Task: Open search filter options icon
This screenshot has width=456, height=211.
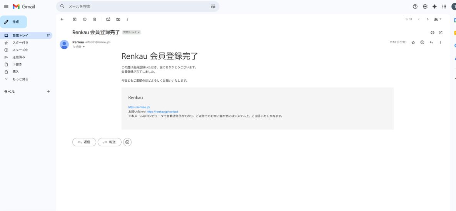Action: [213, 7]
